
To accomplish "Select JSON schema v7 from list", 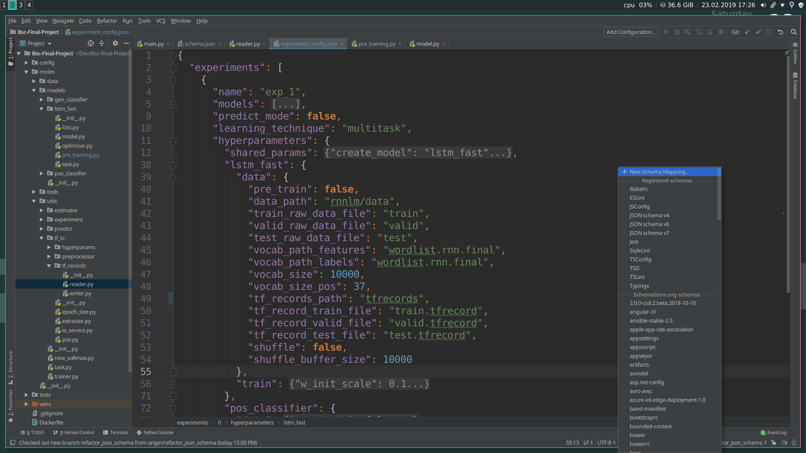I will coord(649,233).
